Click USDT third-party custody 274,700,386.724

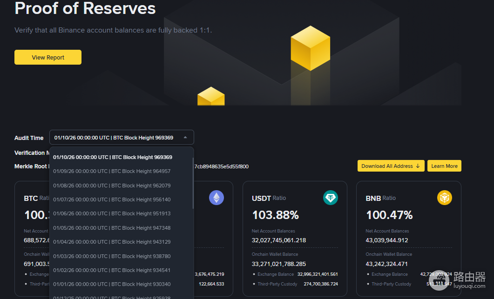[321, 284]
